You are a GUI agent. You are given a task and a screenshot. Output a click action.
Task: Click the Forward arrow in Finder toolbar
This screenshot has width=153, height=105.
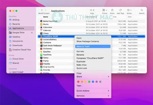46,10
